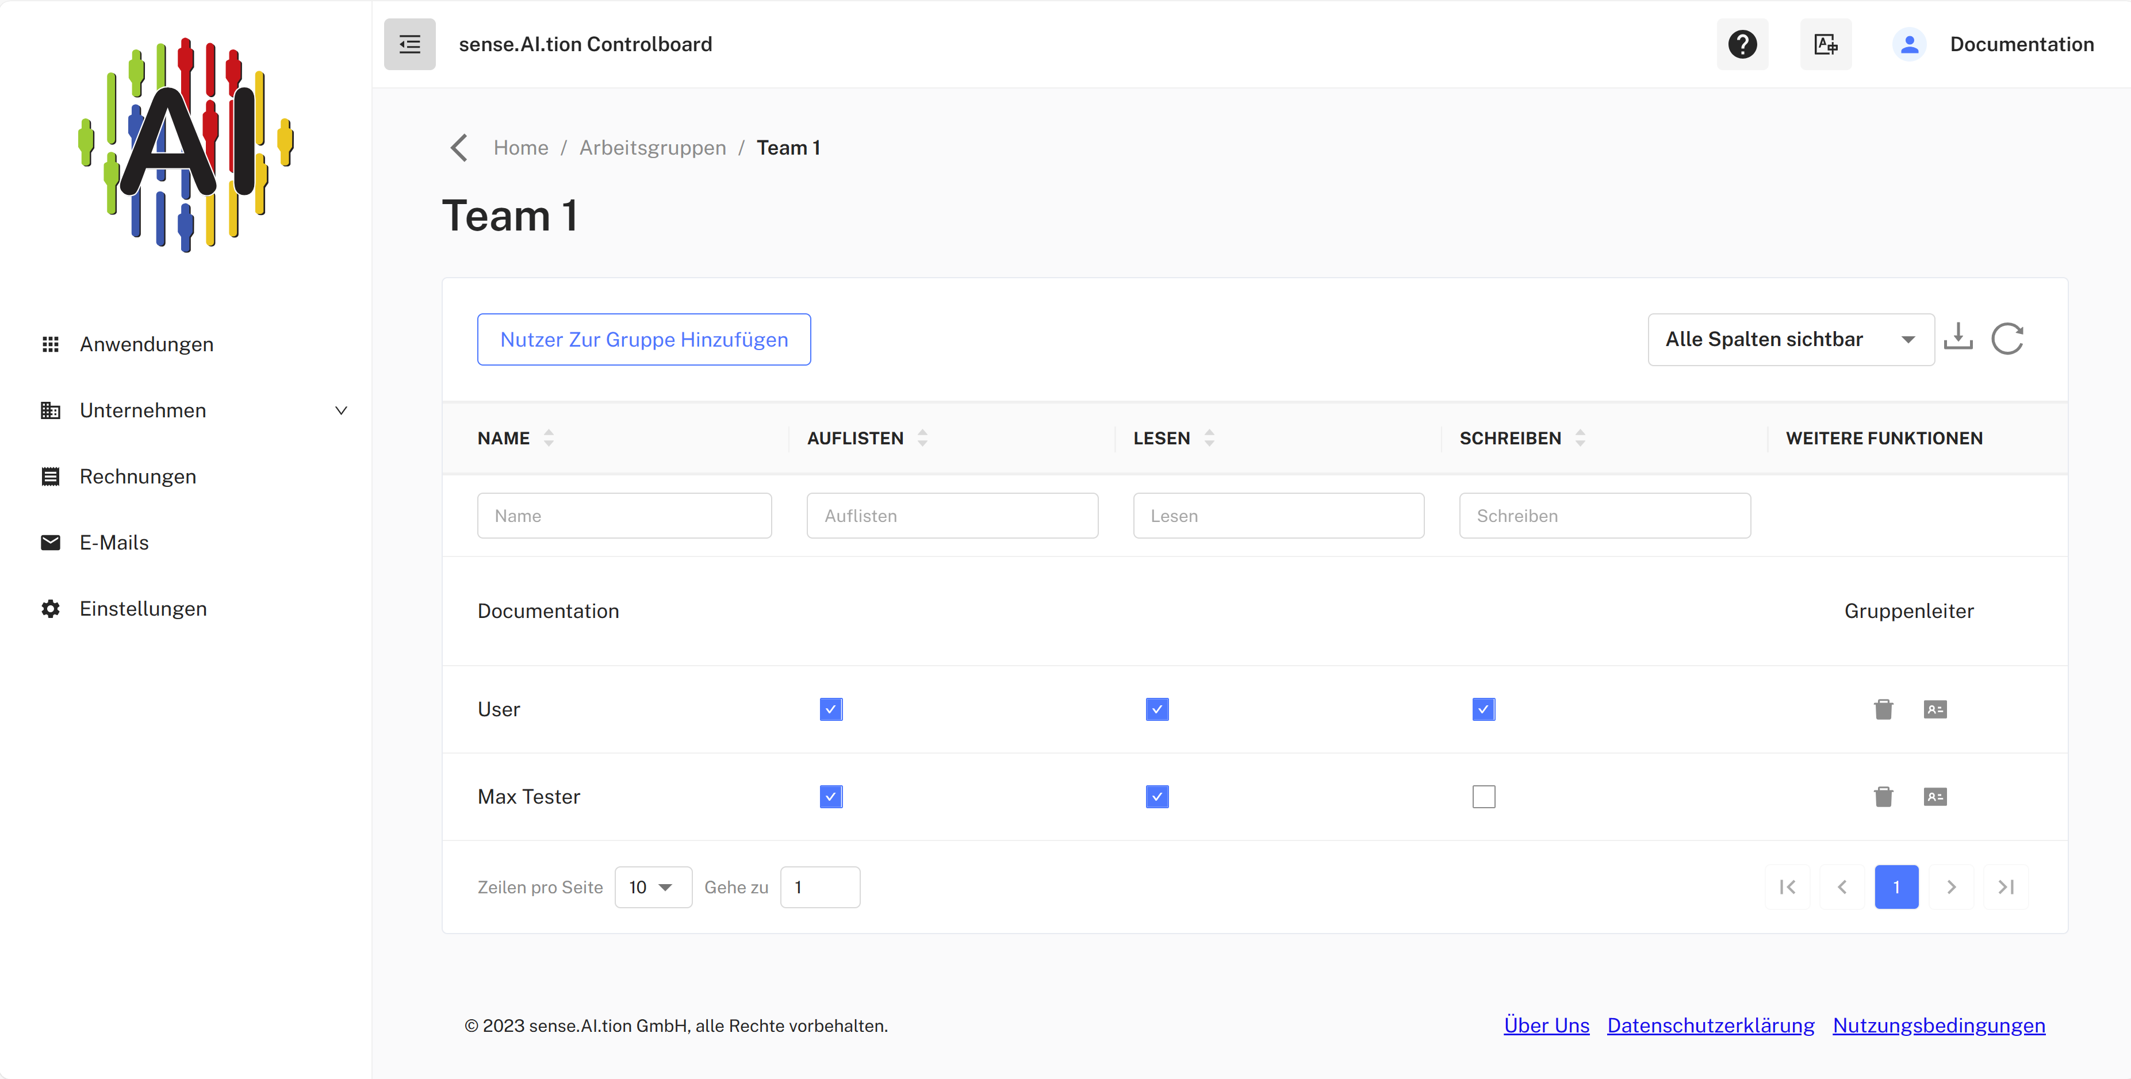Screen dimensions: 2131x1079
Task: Click the Gehe zu page field
Action: point(820,887)
